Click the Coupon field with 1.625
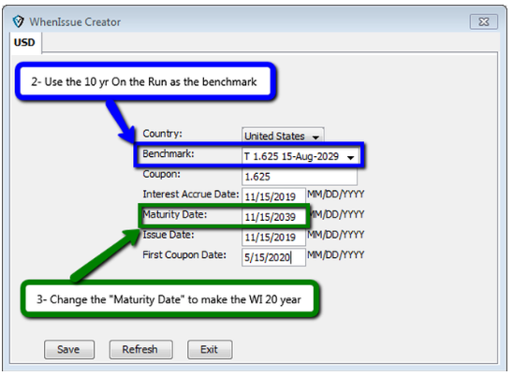The image size is (513, 376). (x=300, y=177)
